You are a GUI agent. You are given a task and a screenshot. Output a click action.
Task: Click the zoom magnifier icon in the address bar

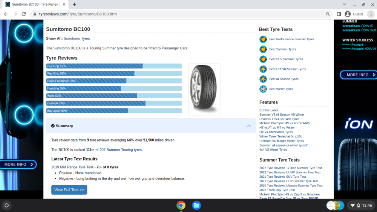coord(328,14)
